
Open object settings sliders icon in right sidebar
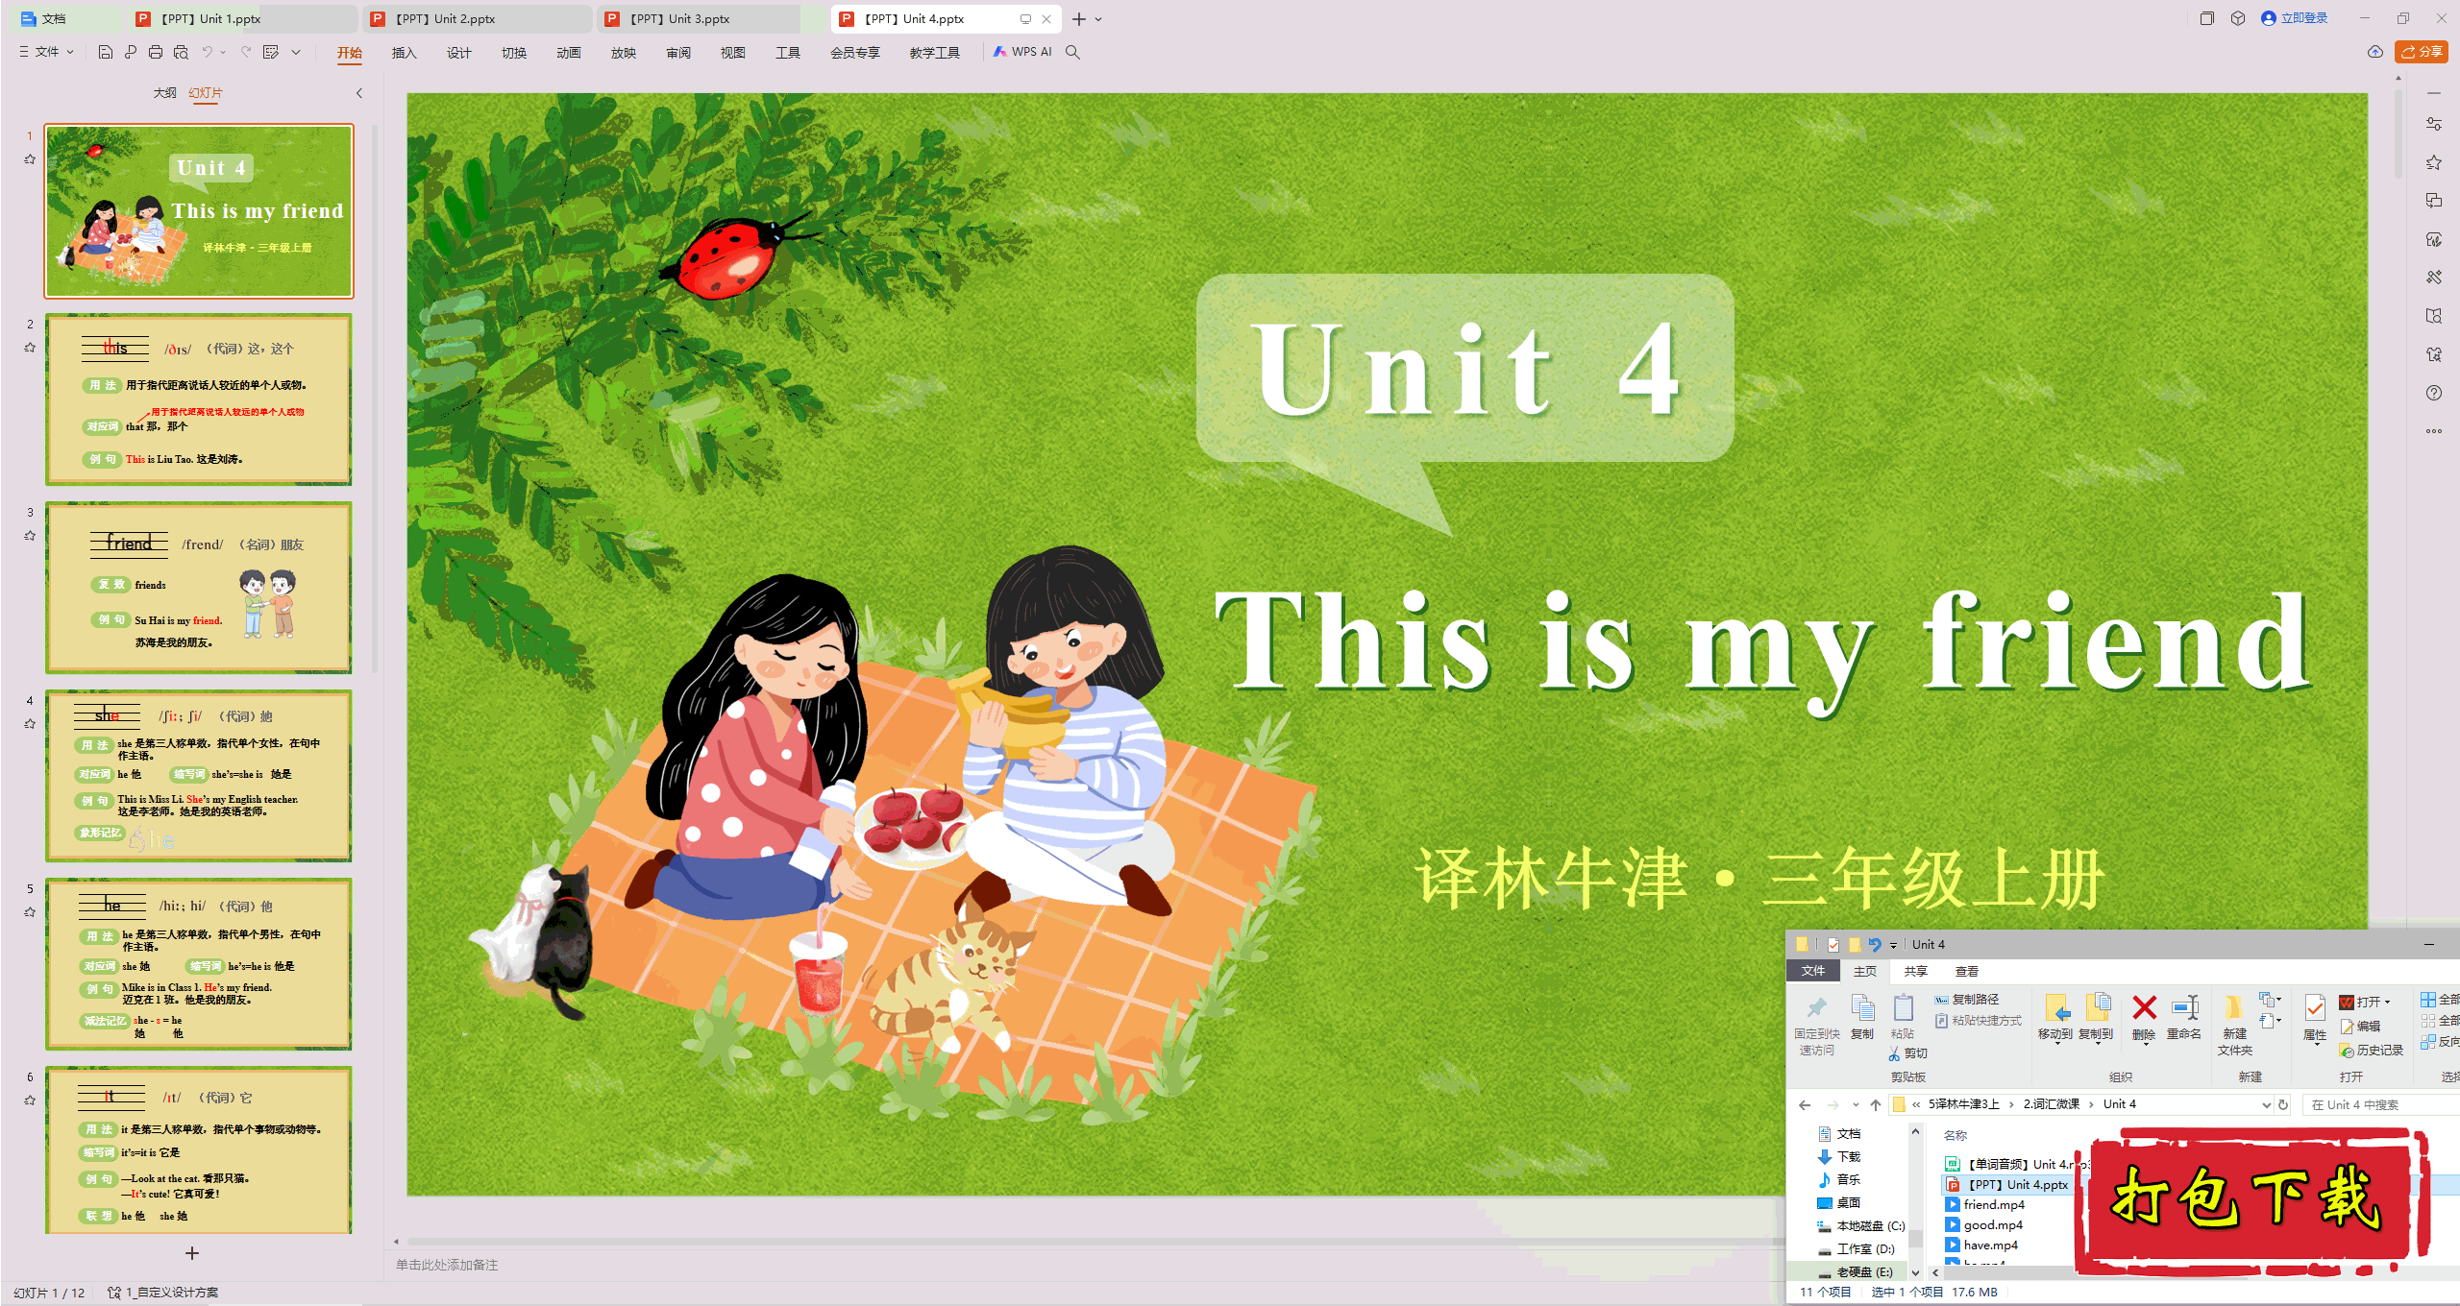(2434, 124)
